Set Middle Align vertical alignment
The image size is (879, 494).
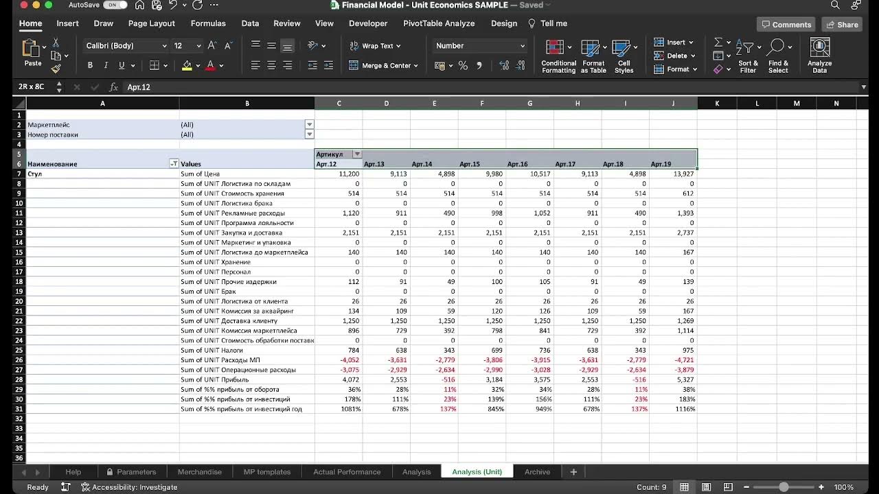[x=271, y=45]
